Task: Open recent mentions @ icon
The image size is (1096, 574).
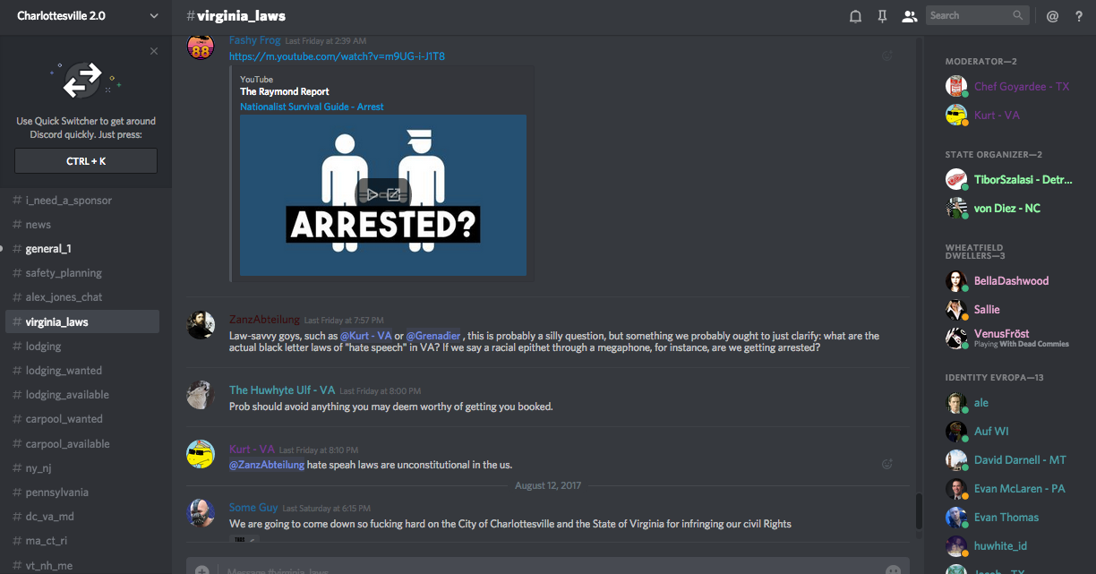Action: click(x=1052, y=15)
